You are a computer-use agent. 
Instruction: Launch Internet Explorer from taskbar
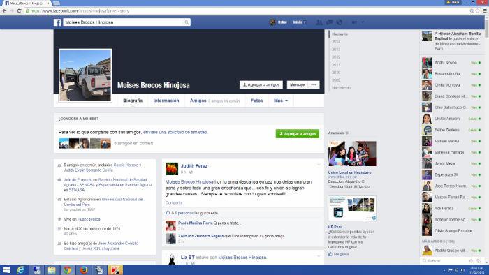[x=20, y=269]
